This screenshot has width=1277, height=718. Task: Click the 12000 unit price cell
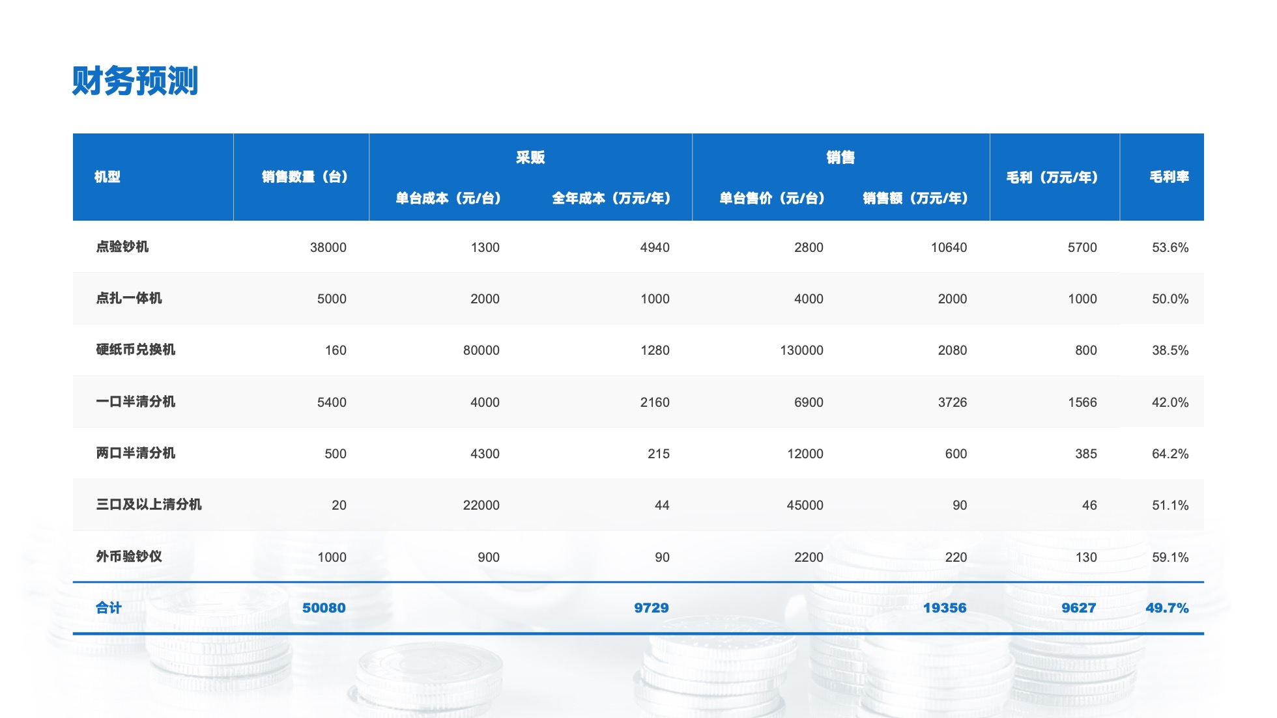coord(805,454)
